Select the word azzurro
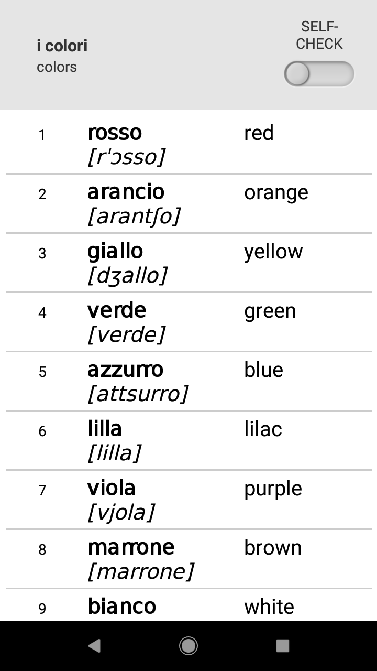Screen dimensions: 377x671 click(125, 369)
